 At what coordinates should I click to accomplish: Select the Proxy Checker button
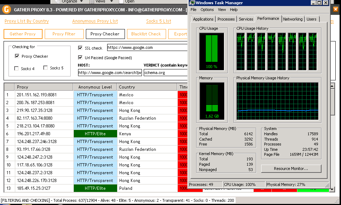pos(105,34)
